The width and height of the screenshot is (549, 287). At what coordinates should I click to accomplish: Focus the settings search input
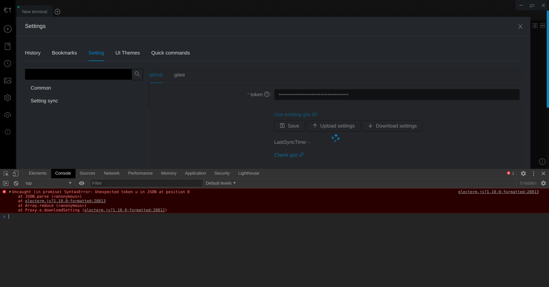tap(78, 74)
